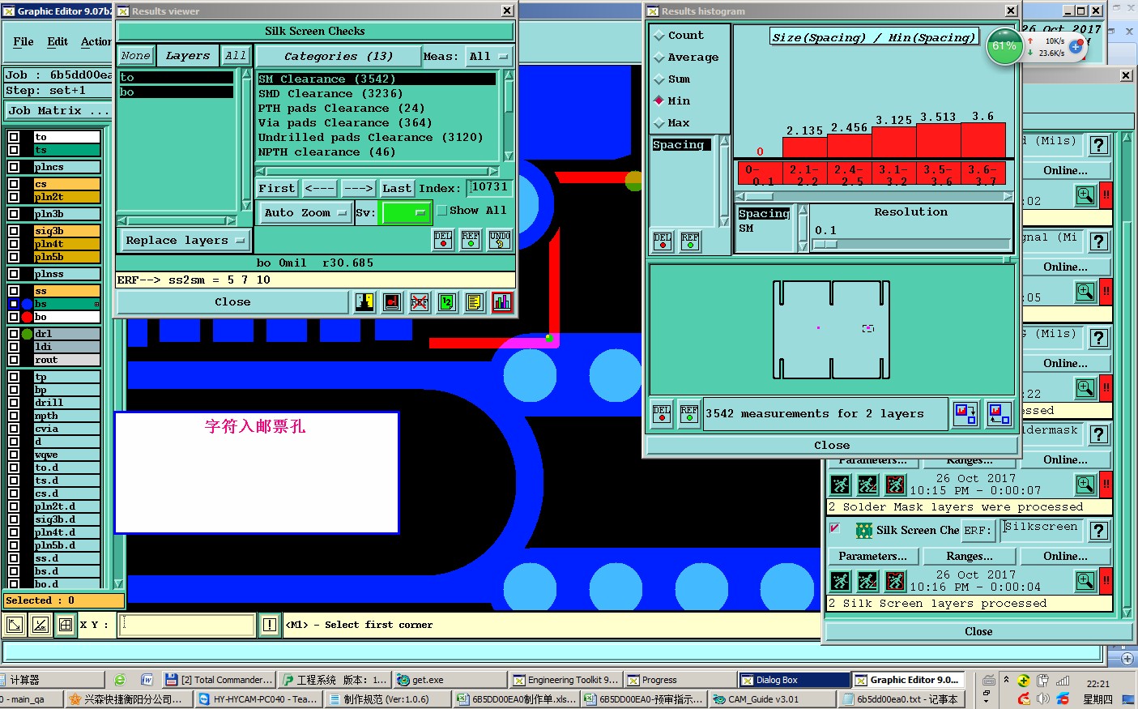
Task: Click Last result button
Action: 397,189
